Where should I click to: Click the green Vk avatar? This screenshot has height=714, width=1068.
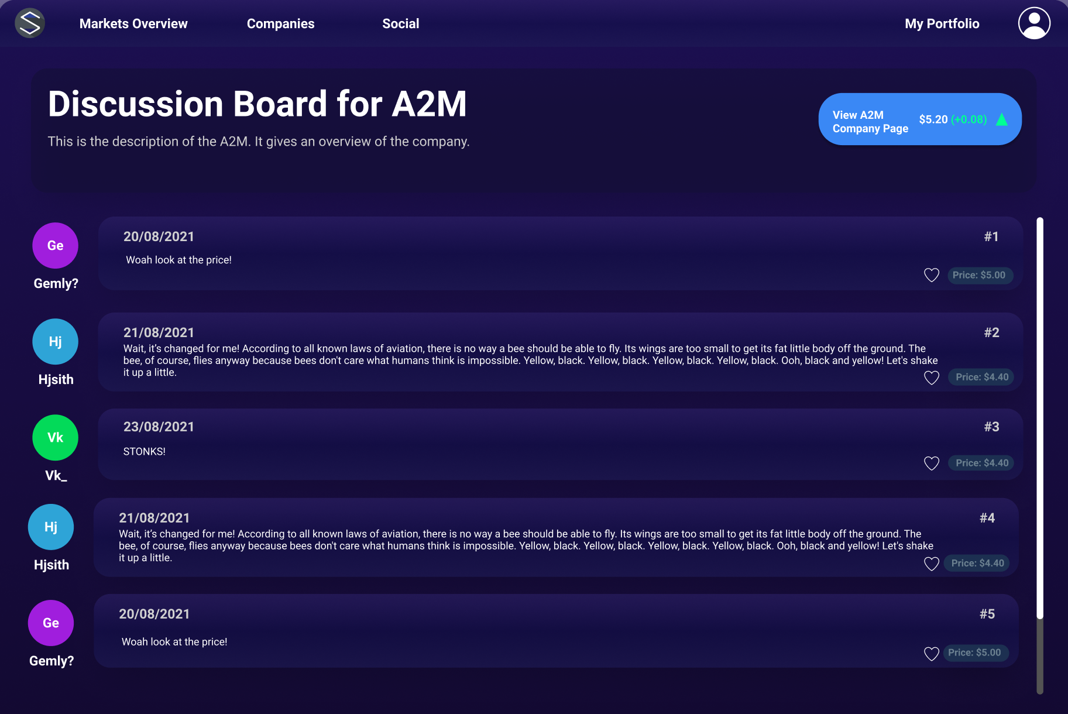(55, 438)
